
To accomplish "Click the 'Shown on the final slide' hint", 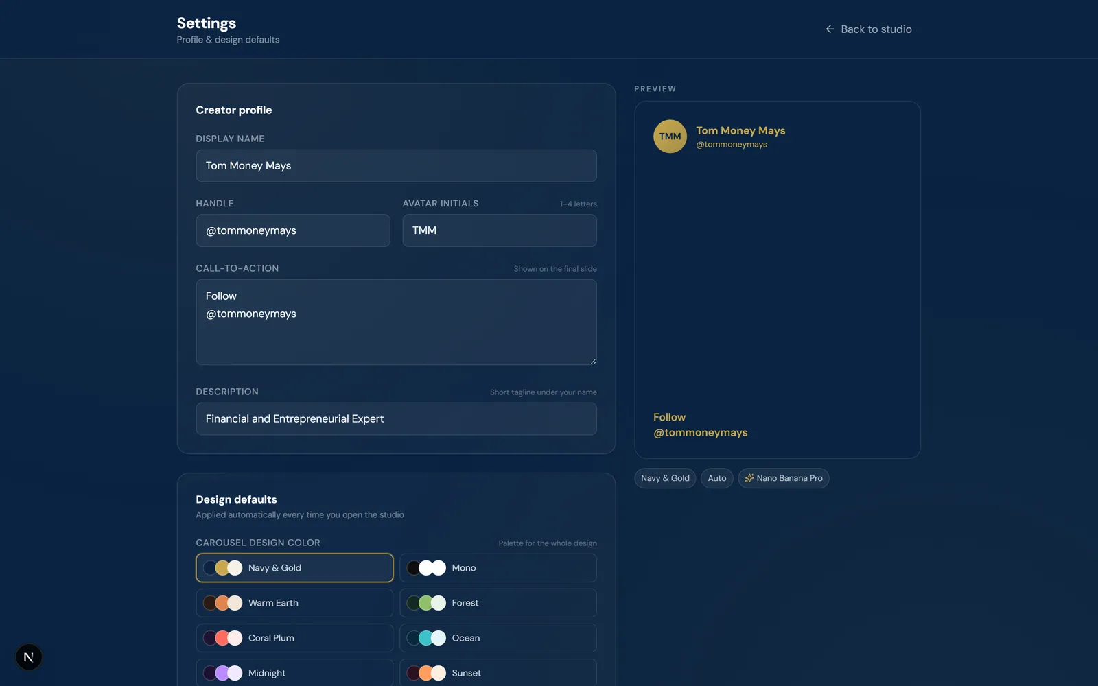I will [555, 269].
